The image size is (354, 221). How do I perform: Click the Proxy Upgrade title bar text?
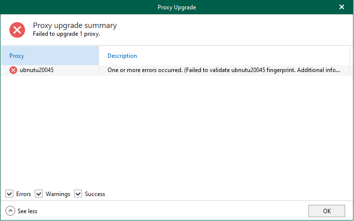pyautogui.click(x=177, y=7)
